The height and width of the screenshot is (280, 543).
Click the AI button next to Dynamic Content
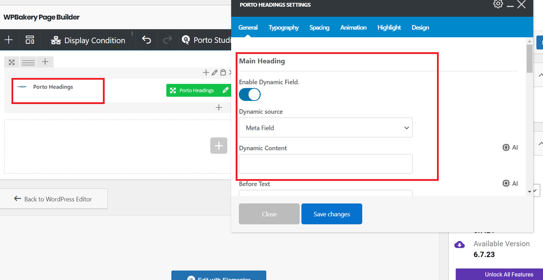(510, 148)
